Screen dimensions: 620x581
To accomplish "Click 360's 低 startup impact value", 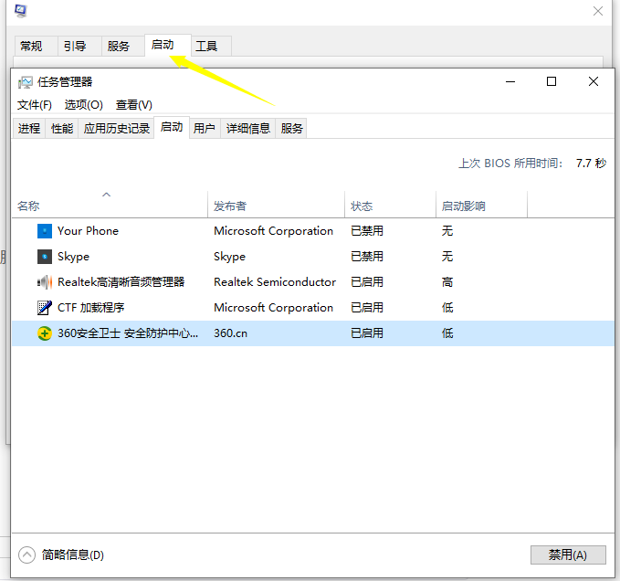I will [447, 333].
